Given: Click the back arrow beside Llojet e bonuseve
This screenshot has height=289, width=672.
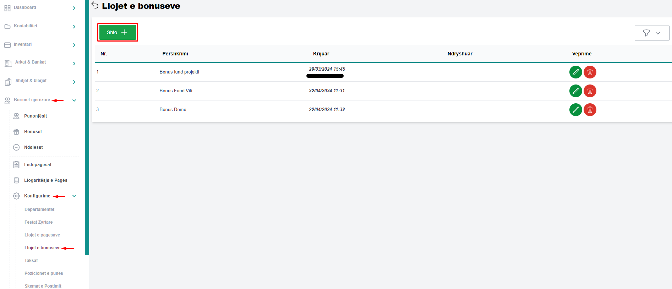Looking at the screenshot, I should tap(95, 5).
